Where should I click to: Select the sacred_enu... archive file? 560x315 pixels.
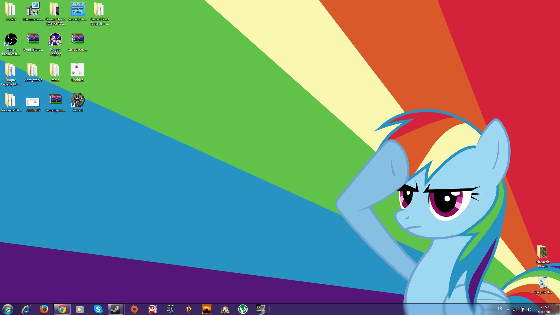point(55,103)
